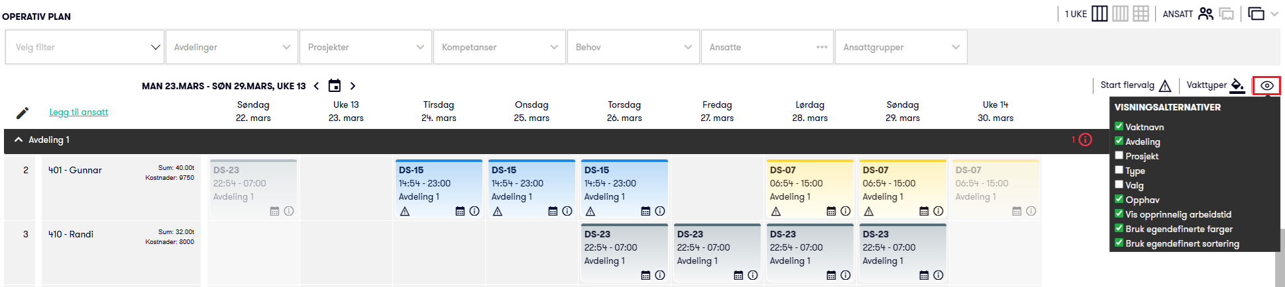Click the Start flervalg button
Image resolution: width=1285 pixels, height=287 pixels.
(x=1135, y=85)
